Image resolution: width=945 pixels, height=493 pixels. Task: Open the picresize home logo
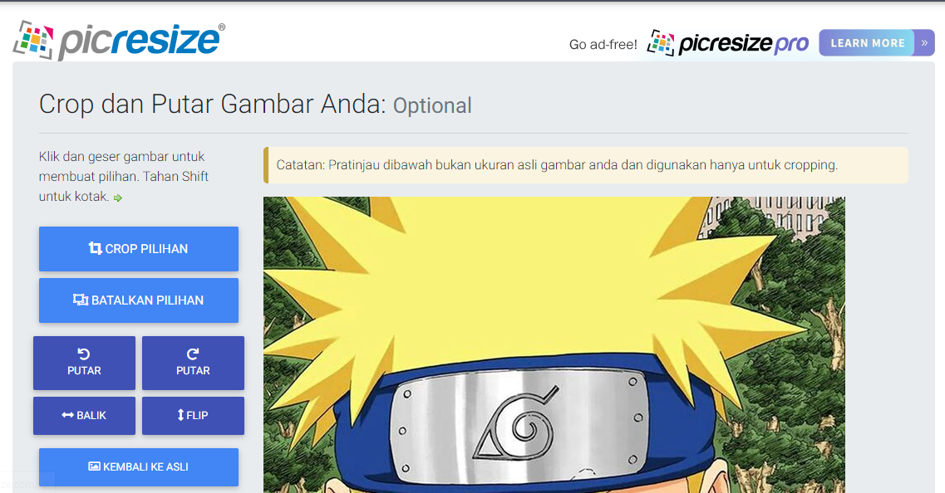point(119,41)
